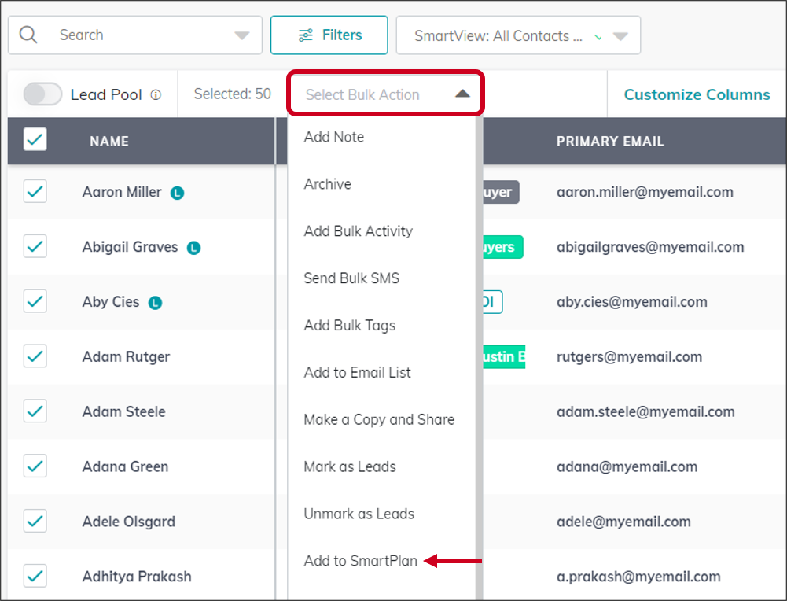The image size is (787, 601).
Task: Click the lead badge beside Aaron Miller
Action: click(177, 193)
